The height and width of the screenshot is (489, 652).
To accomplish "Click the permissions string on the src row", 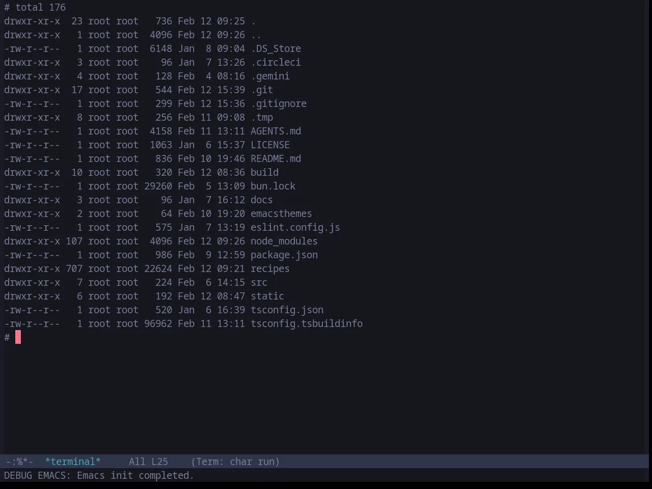I will [x=32, y=282].
